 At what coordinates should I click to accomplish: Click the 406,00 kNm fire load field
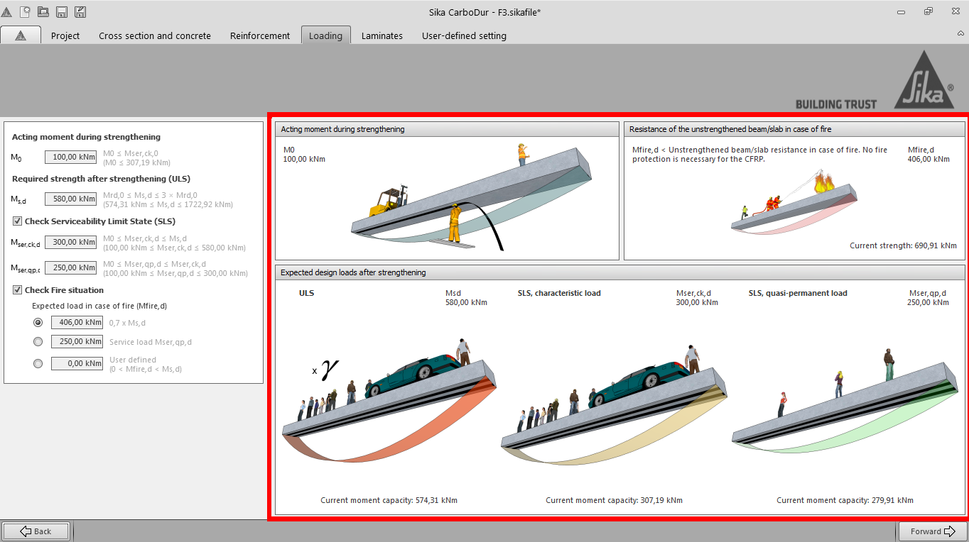[77, 322]
